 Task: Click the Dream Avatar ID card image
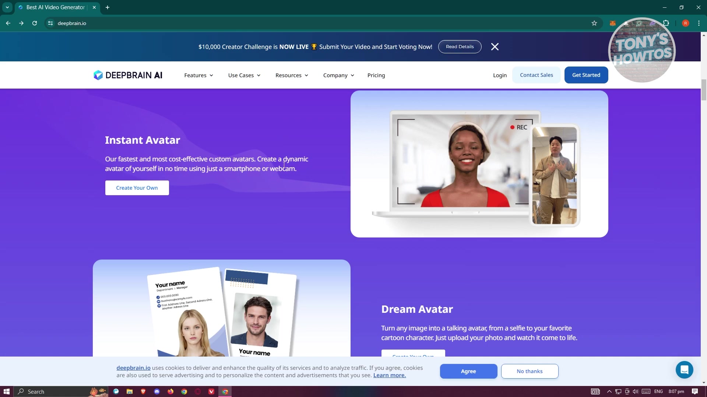[221, 308]
